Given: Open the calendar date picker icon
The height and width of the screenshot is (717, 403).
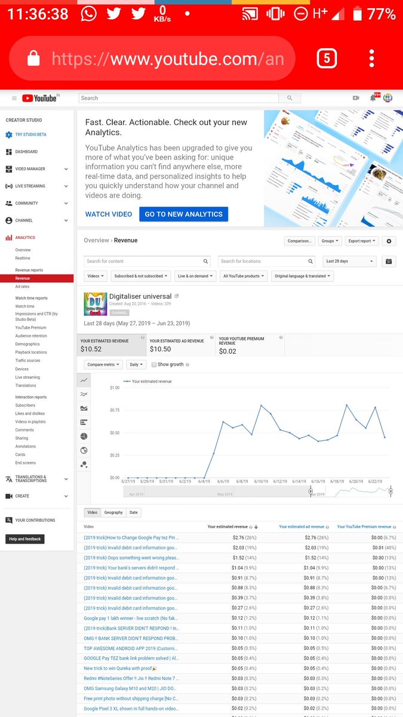Looking at the screenshot, I should (x=389, y=261).
